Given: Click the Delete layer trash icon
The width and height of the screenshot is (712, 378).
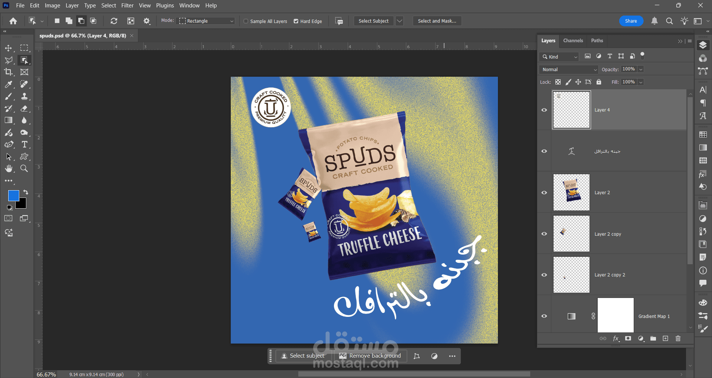Looking at the screenshot, I should pos(678,338).
